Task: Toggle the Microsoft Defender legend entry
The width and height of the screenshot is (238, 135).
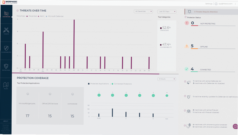Action: (x=55, y=16)
